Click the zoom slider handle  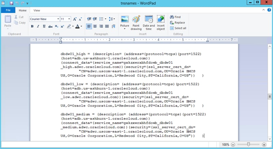point(248,144)
